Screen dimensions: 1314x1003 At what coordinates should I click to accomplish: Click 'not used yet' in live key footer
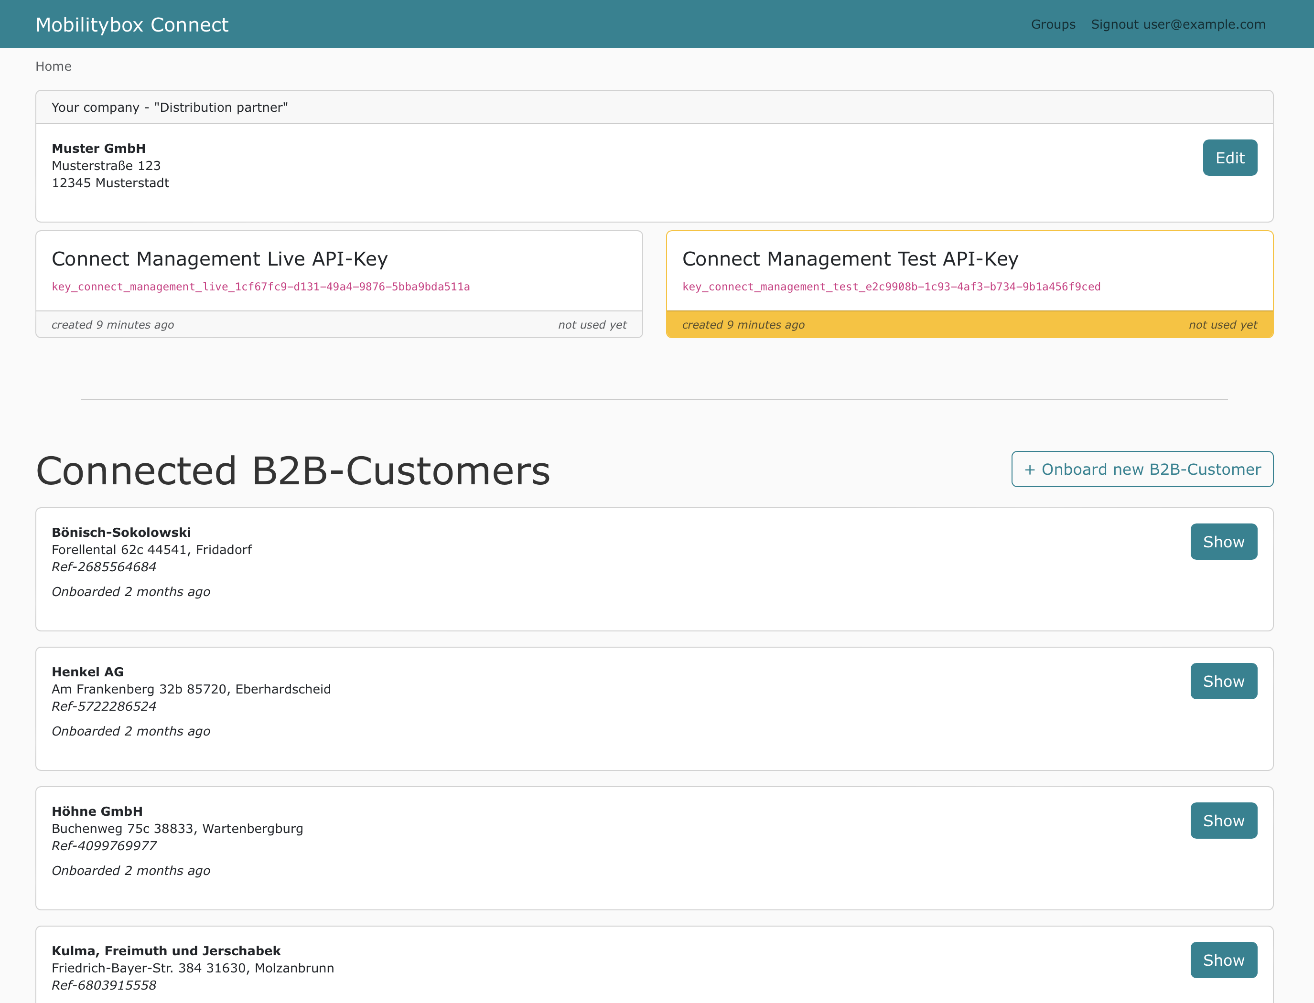(592, 325)
